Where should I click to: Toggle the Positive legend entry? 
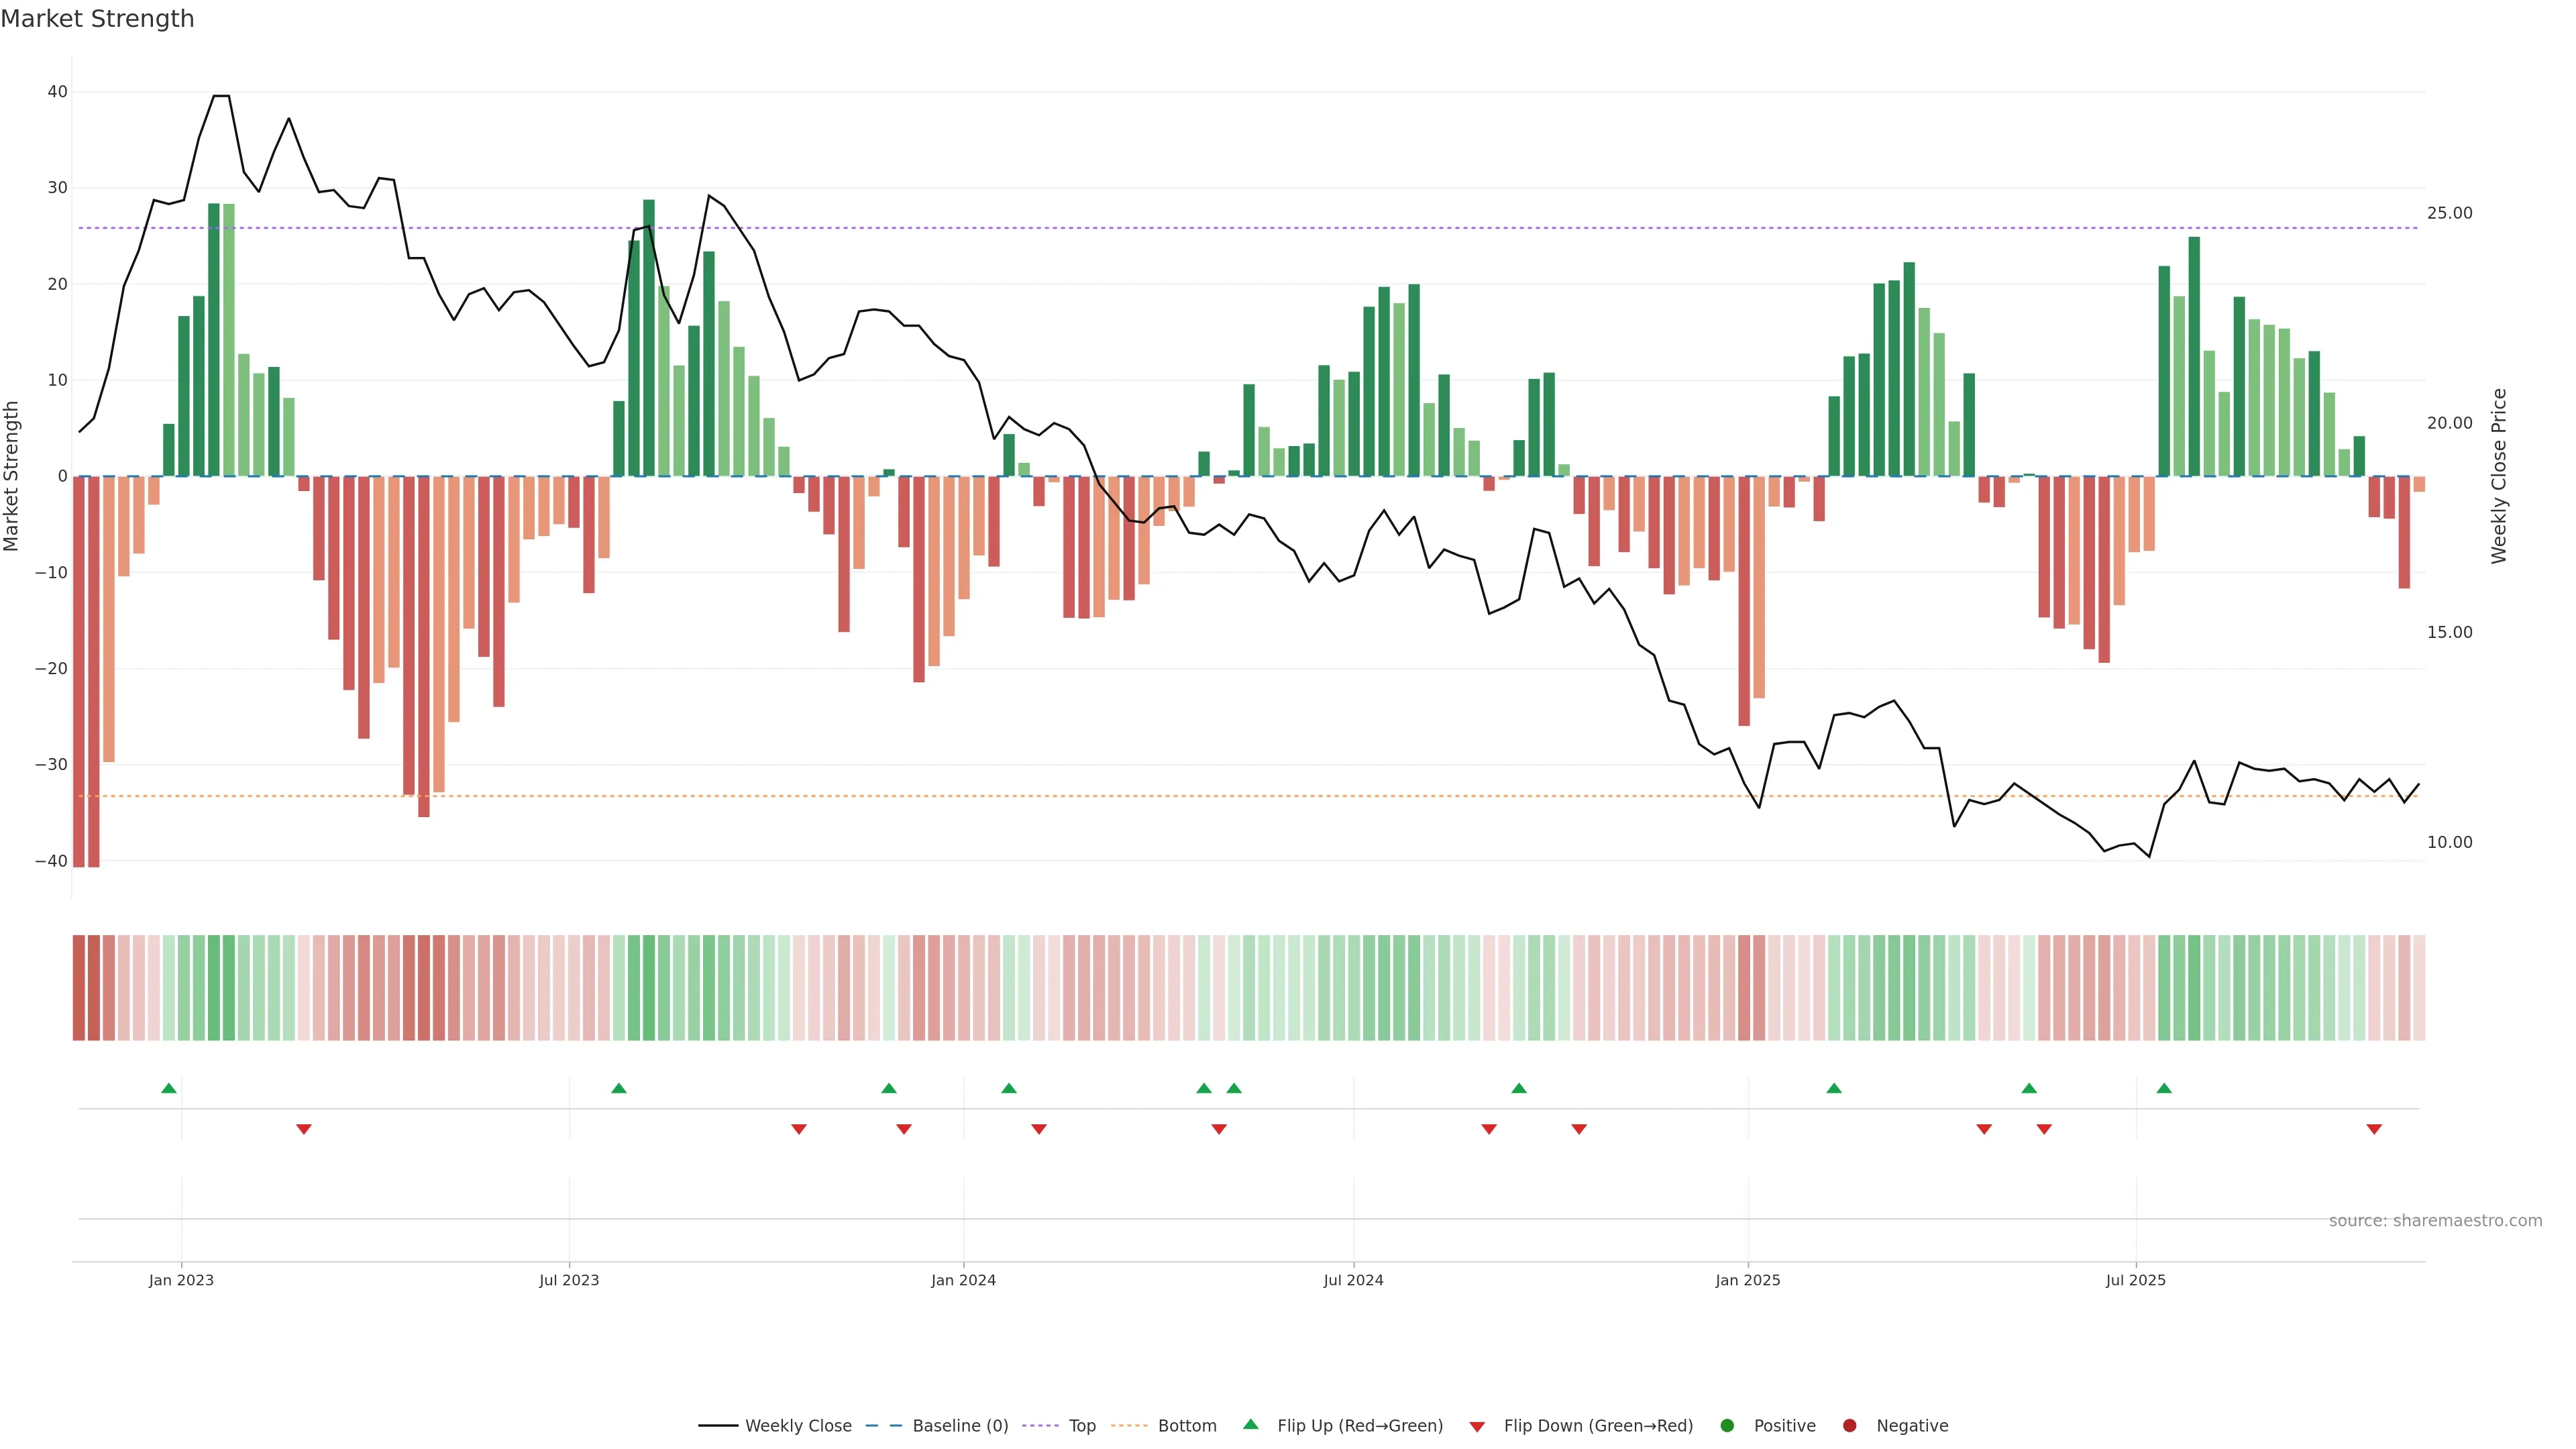point(1784,1426)
